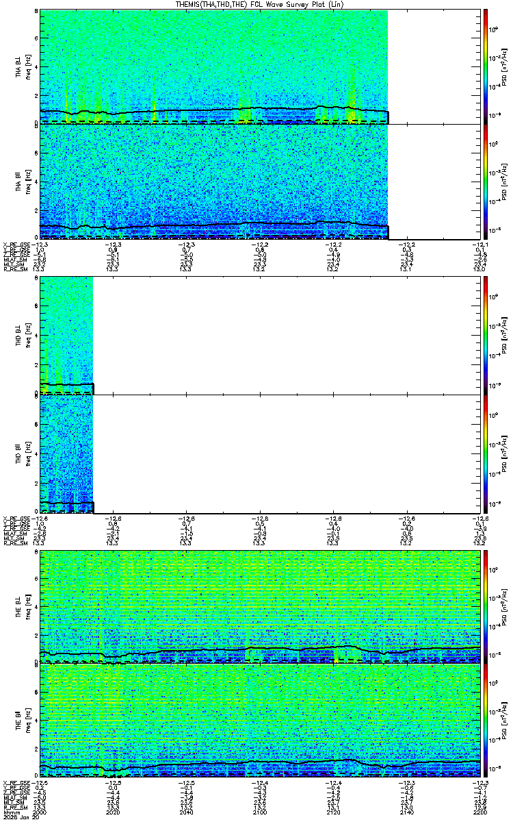Click the 'R_RE_SM' row label under the THD panels
Viewport: 513px width, 822px height.
tap(15, 543)
